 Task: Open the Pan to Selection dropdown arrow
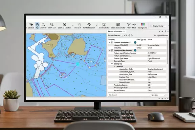(x=96, y=26)
